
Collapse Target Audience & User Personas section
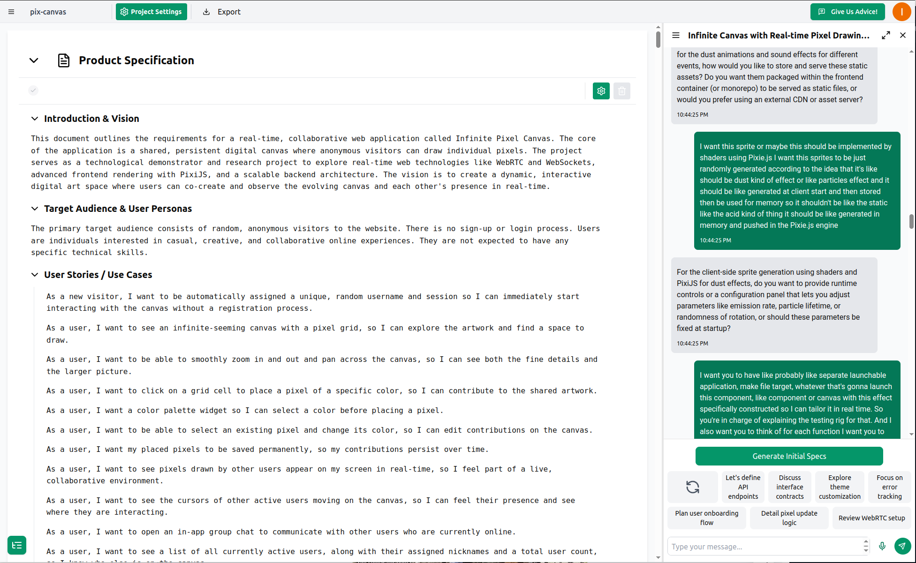(35, 209)
